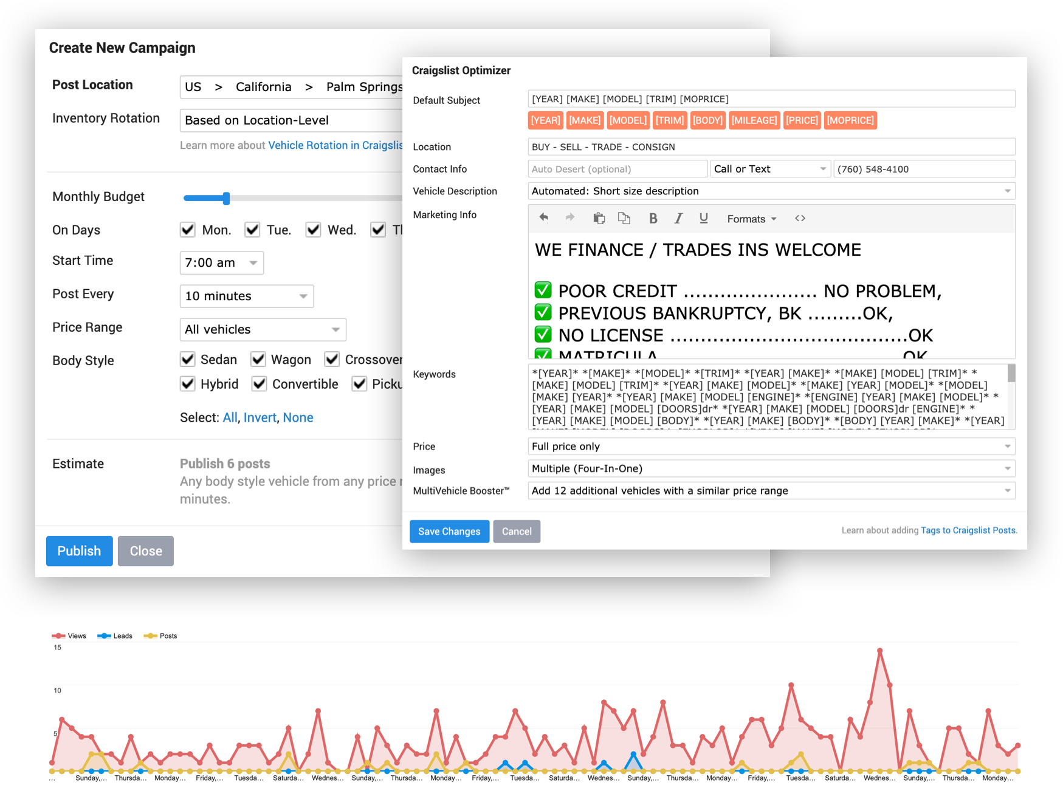Expand the Images Multiple (Four-In-One) dropdown
Viewport: 1063px width, 788px height.
pos(772,468)
